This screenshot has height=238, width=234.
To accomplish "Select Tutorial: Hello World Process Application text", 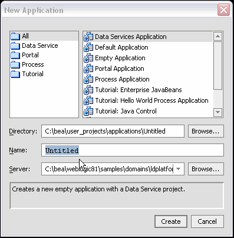I will tap(151, 100).
